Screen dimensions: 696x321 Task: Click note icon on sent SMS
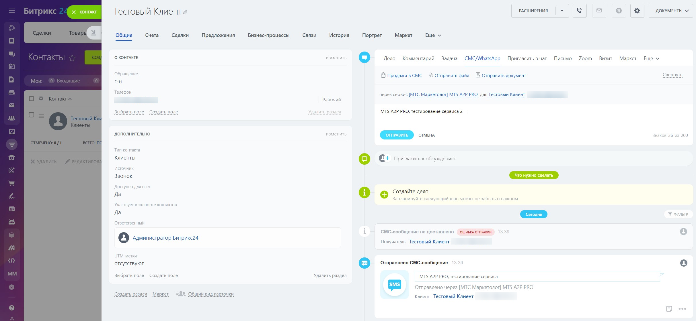669,309
